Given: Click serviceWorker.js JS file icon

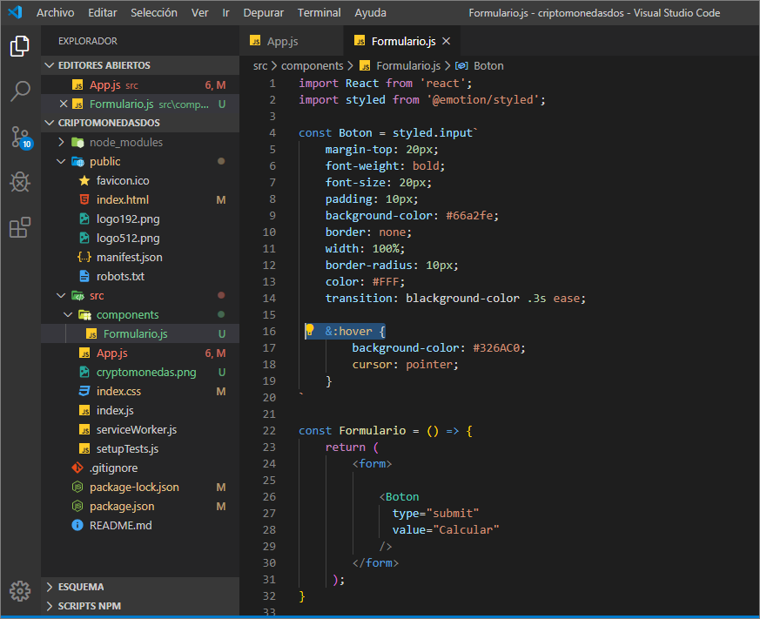Looking at the screenshot, I should tap(84, 429).
